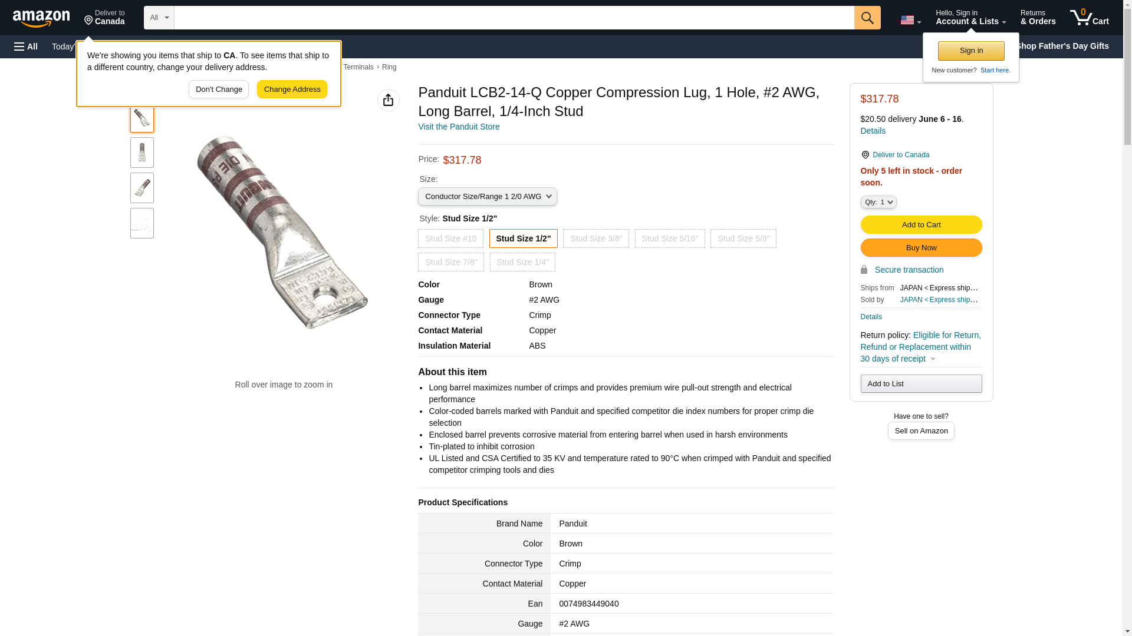
Task: Open the US flag language selector
Action: [x=910, y=20]
